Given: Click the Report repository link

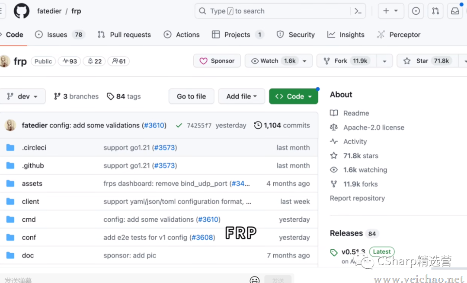Looking at the screenshot, I should 357,198.
